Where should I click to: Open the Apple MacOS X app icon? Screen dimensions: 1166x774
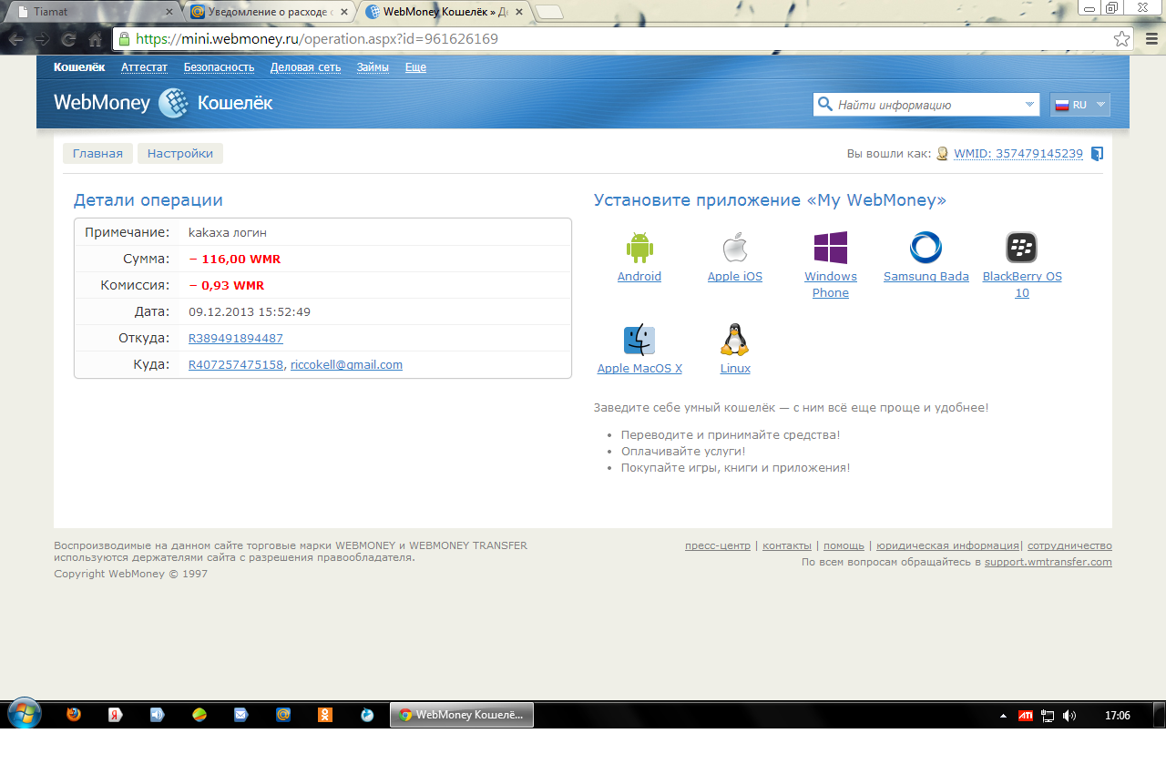coord(639,340)
